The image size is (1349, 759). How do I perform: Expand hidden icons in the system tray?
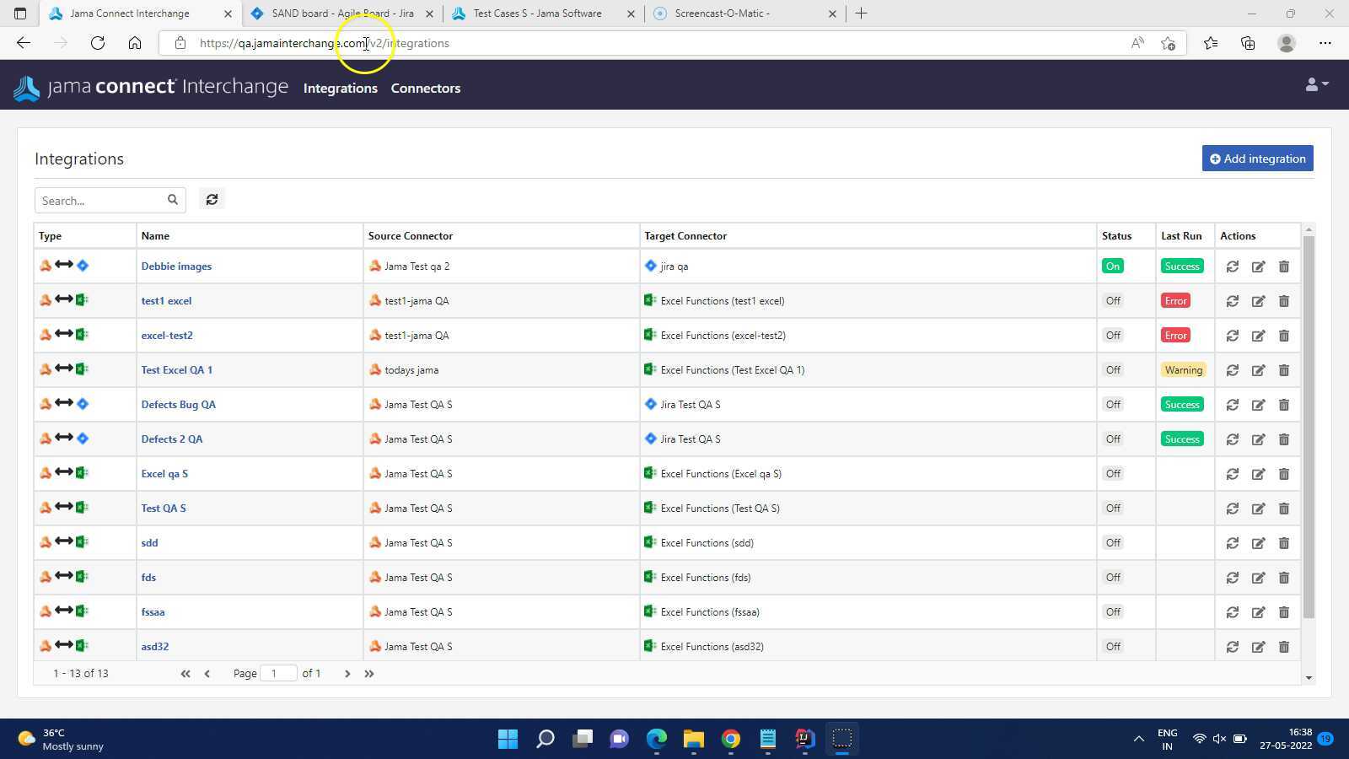1137,739
